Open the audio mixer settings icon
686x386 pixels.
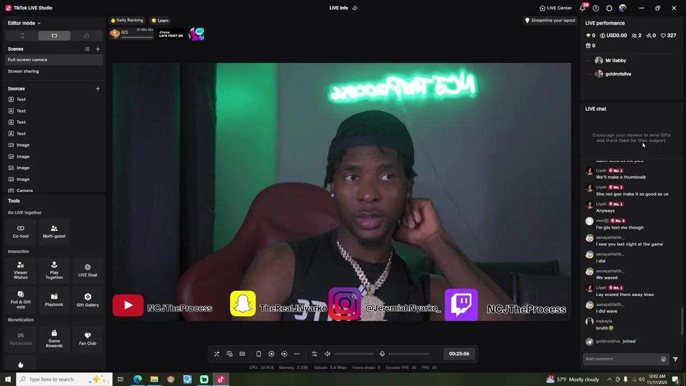(315, 354)
